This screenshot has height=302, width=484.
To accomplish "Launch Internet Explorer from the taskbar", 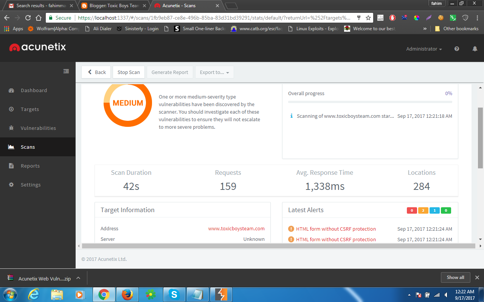I will coord(34,294).
